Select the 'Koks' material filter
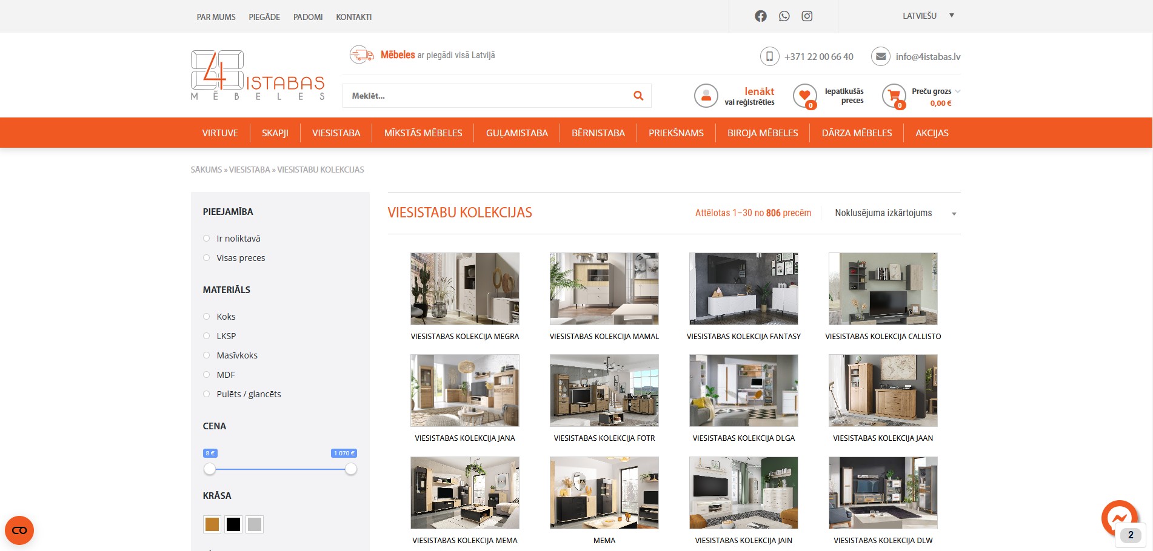This screenshot has width=1153, height=551. click(207, 317)
